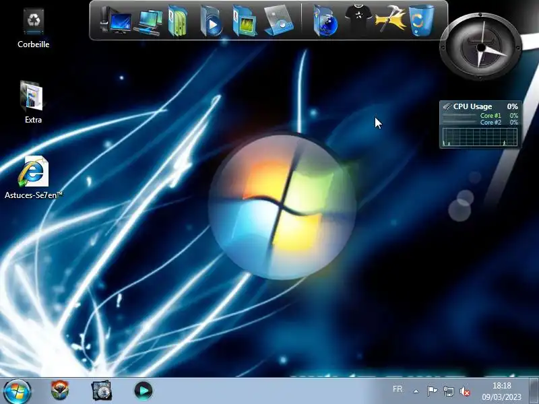Open the FR language bar selector
539x404 pixels.
pyautogui.click(x=398, y=389)
